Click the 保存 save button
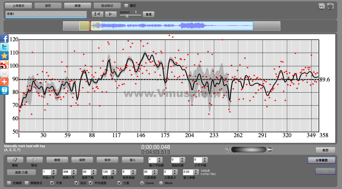The image size is (342, 189). (107, 160)
